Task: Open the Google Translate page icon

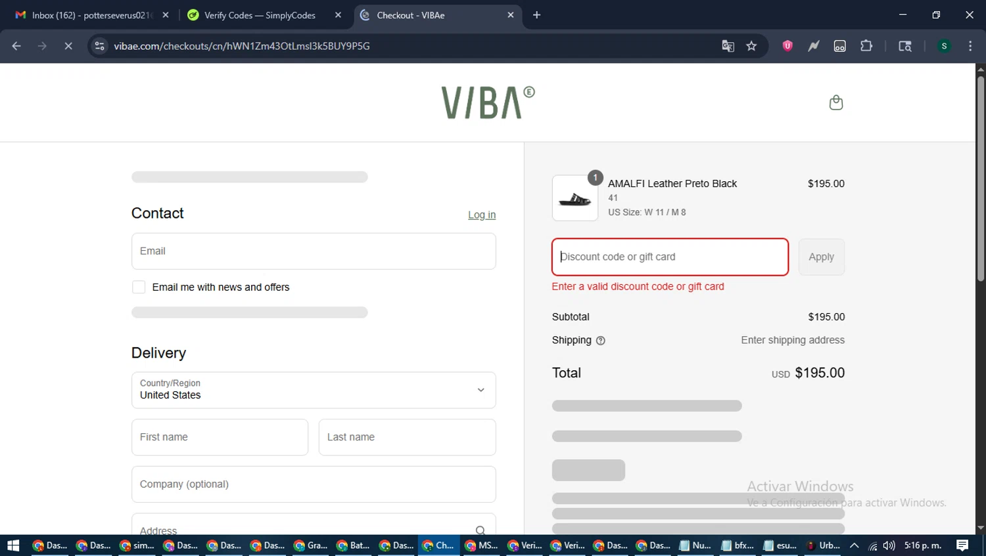Action: 728,46
